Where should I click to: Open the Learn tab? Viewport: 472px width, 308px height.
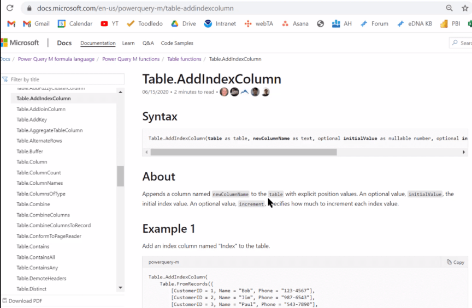click(x=128, y=43)
